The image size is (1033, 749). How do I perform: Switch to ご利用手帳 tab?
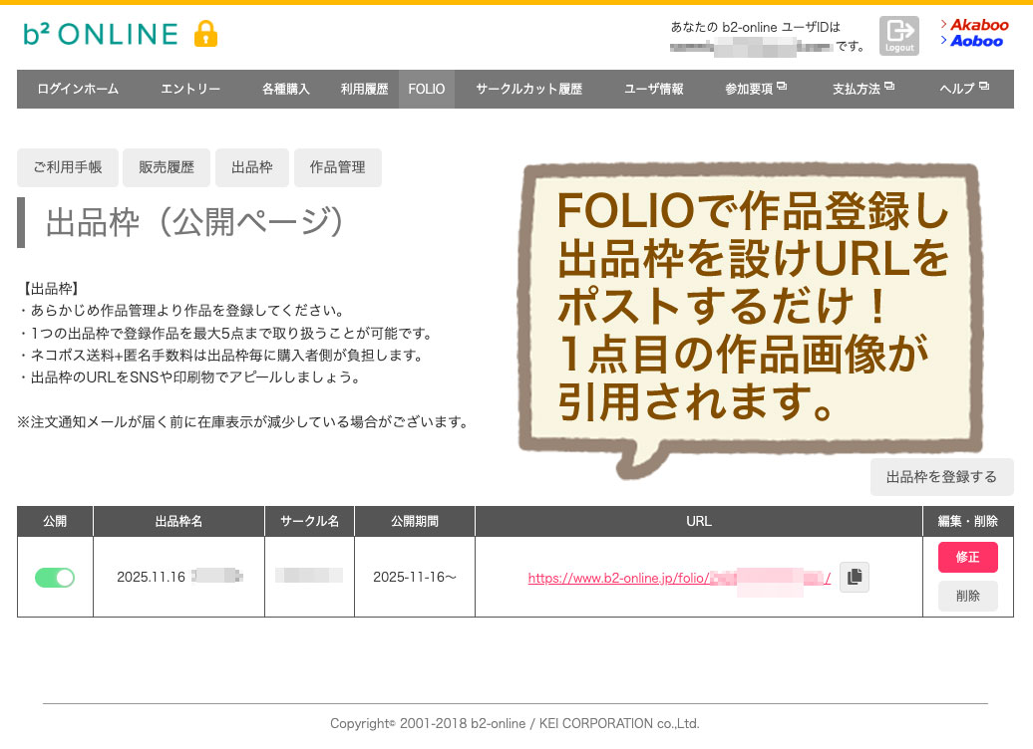[x=68, y=167]
